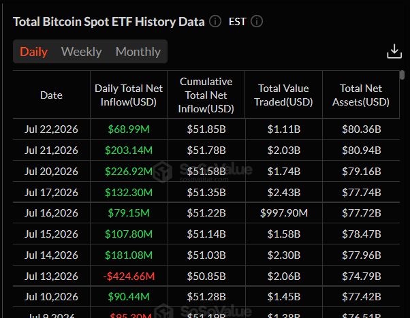410x318 pixels.
Task: Click the Cumulative Total Net Inflow header
Action: click(206, 95)
